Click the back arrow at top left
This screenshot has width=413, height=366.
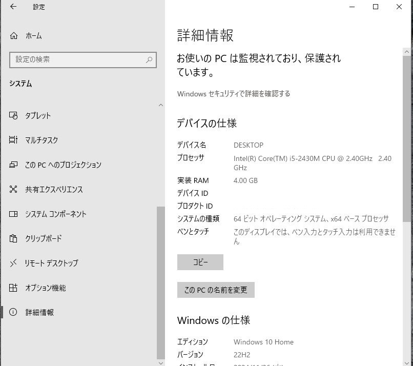(x=12, y=7)
